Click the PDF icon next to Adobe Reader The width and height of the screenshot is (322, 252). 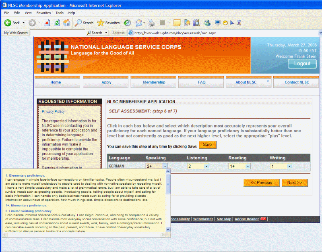263,219
